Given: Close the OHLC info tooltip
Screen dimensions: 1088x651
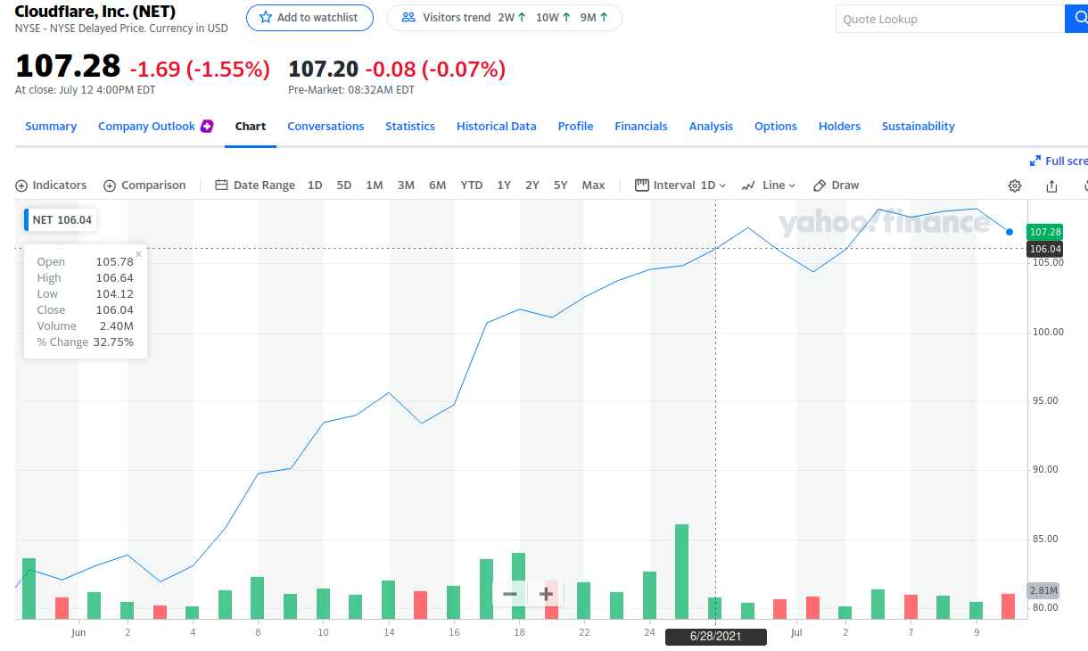Looking at the screenshot, I should (138, 254).
